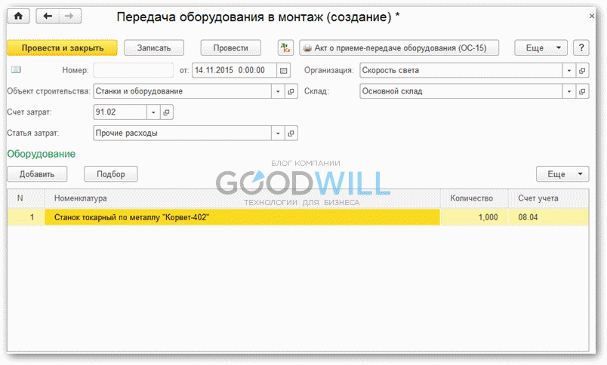
Task: Select the Станок токарный Корвет-402 row
Action: [242, 217]
